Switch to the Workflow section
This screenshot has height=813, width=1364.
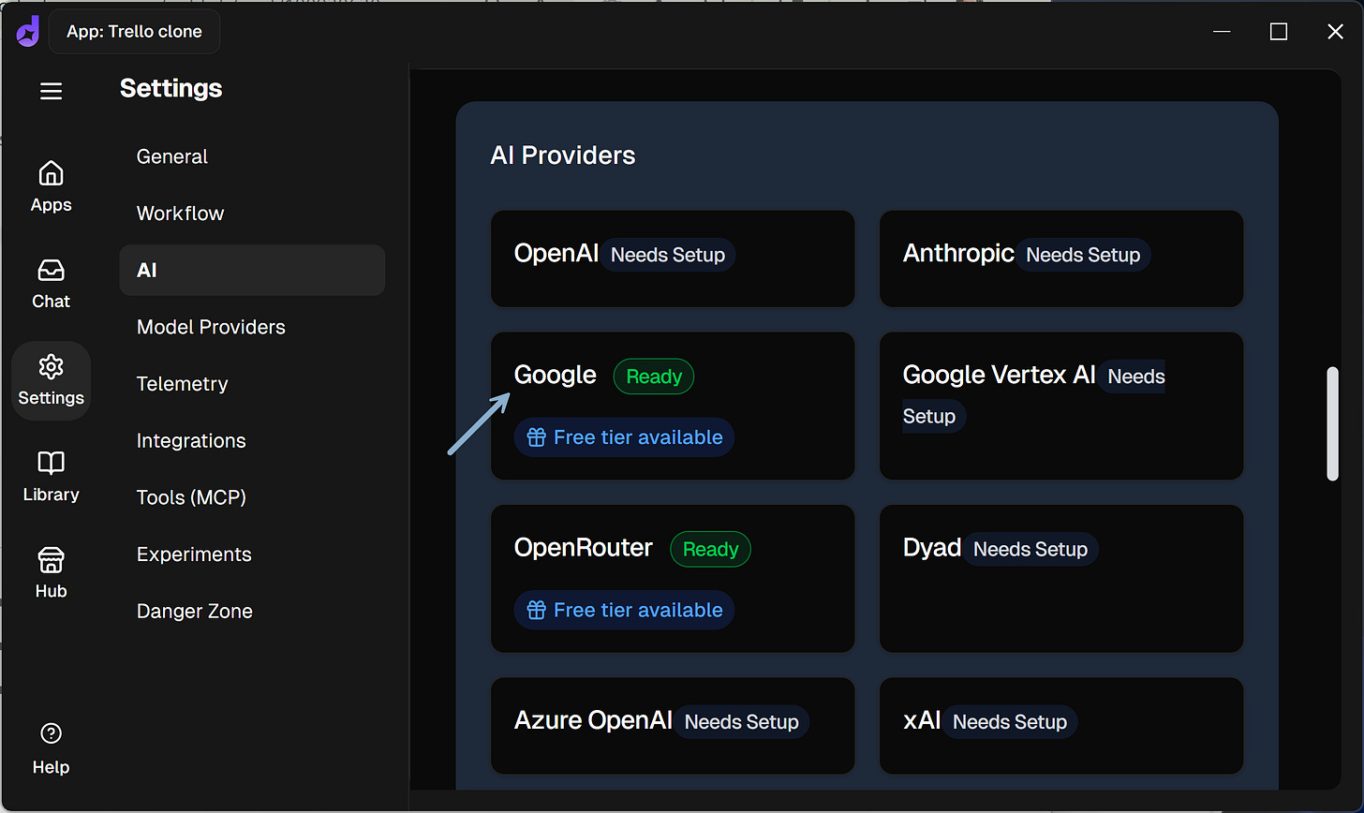180,213
